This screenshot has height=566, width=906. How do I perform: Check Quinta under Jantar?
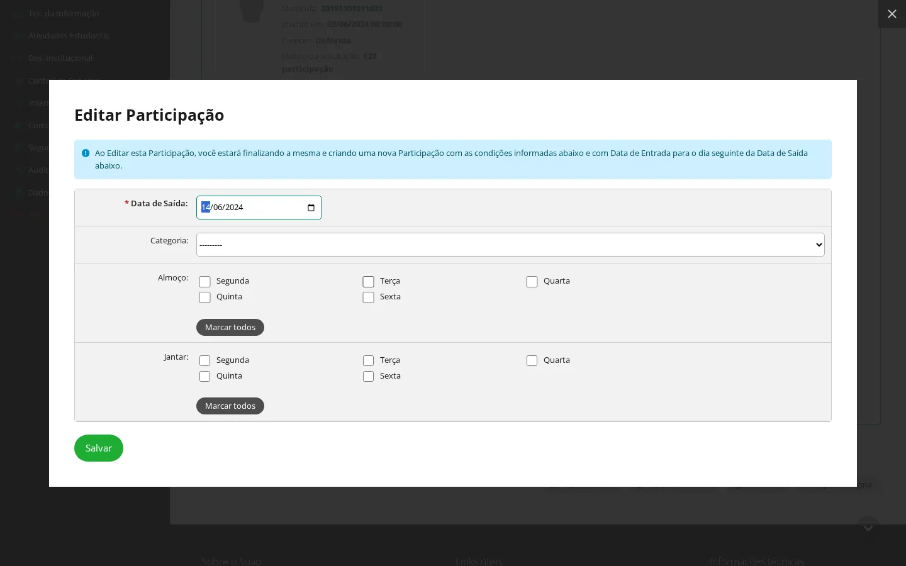(204, 376)
